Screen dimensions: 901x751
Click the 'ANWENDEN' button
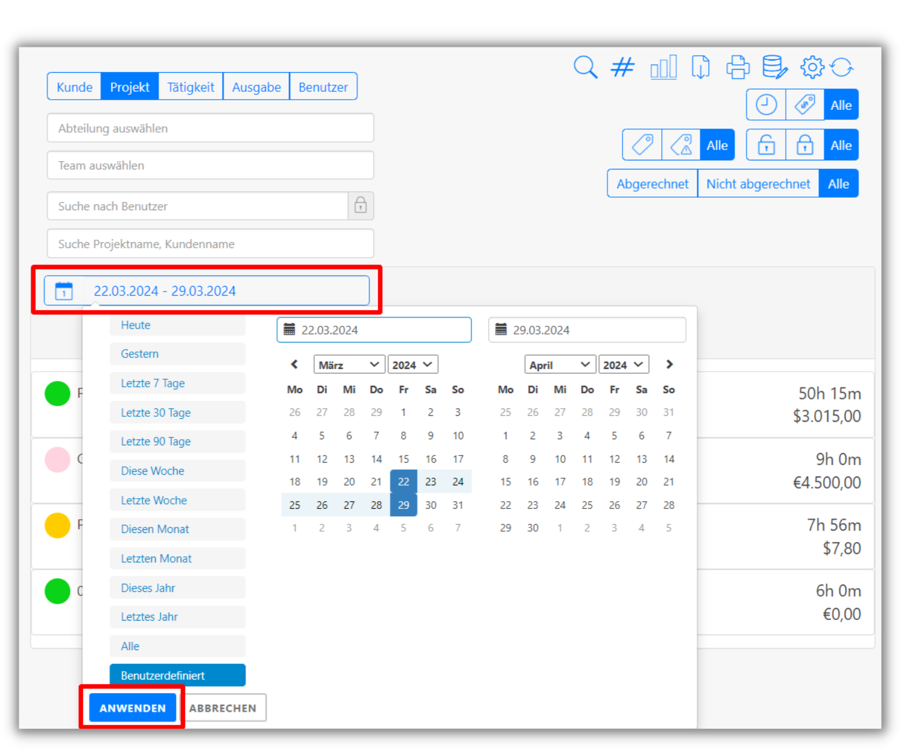(x=133, y=708)
